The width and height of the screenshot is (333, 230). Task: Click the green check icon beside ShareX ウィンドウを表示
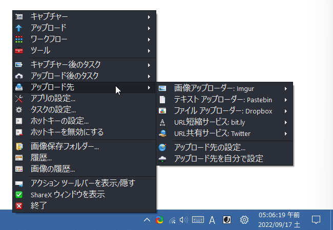tap(19, 195)
